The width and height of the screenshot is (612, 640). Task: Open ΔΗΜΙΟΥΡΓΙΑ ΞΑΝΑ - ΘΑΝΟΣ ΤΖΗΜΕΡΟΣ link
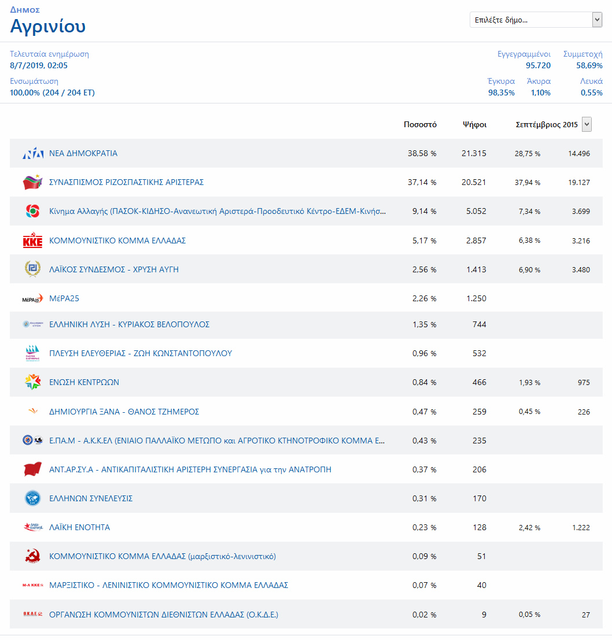(x=124, y=412)
